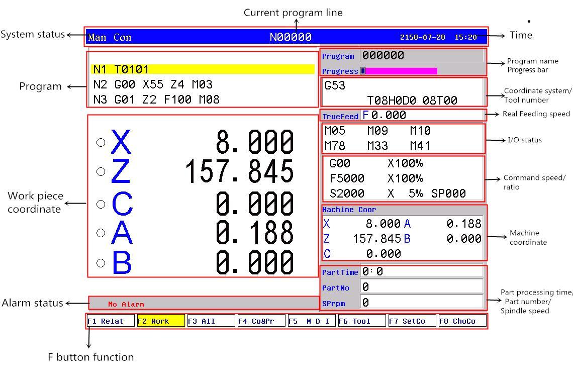Activate the F8 ChoCo soft key
573x387 pixels.
pyautogui.click(x=462, y=321)
